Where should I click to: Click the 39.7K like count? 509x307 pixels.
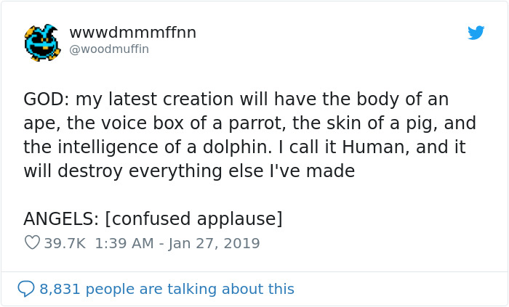click(x=64, y=243)
